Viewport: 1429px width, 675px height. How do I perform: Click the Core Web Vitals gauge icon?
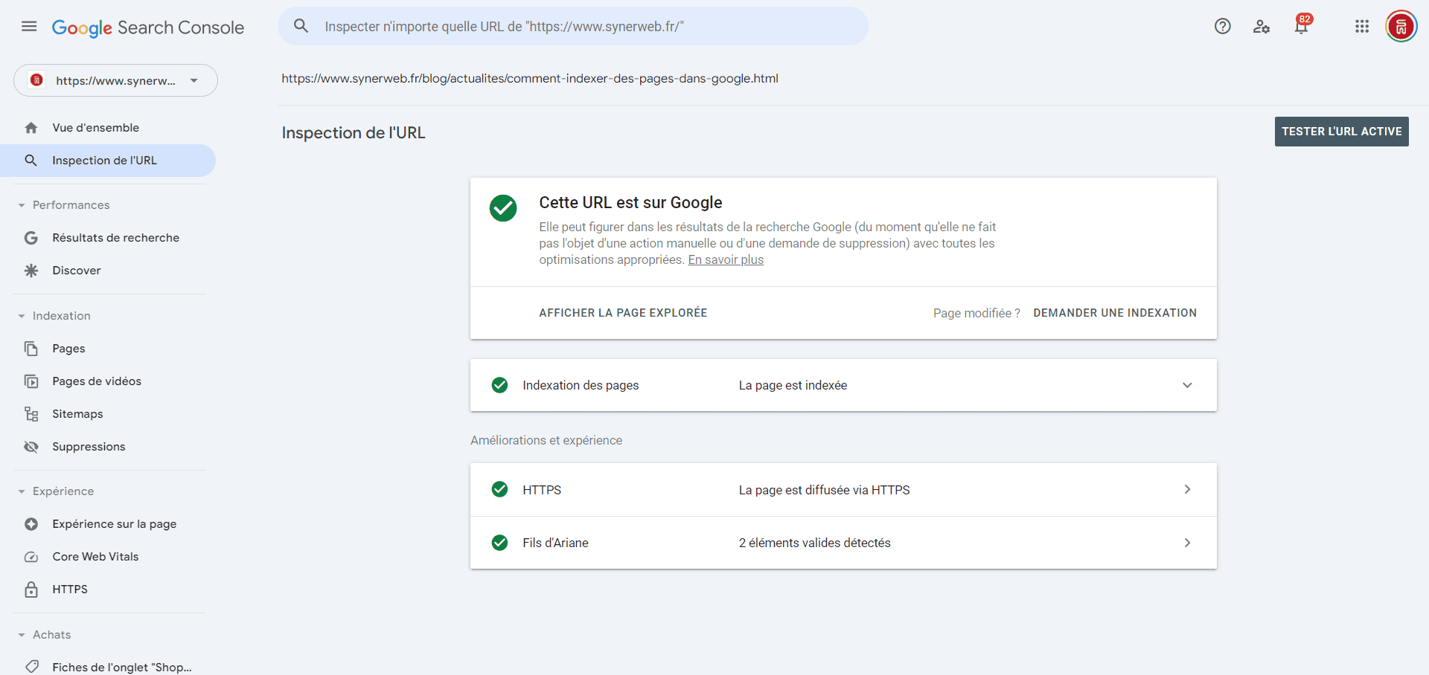click(x=31, y=557)
